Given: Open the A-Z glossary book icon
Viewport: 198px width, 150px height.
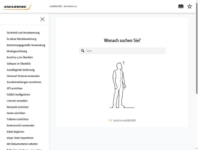Looking at the screenshot, I should click(181, 6).
